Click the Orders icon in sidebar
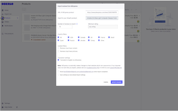The width and height of the screenshot is (178, 111). click(x=3, y=22)
